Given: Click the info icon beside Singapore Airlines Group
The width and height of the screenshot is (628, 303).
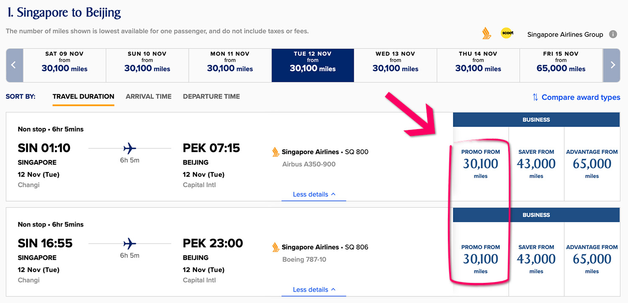Looking at the screenshot, I should pos(613,34).
